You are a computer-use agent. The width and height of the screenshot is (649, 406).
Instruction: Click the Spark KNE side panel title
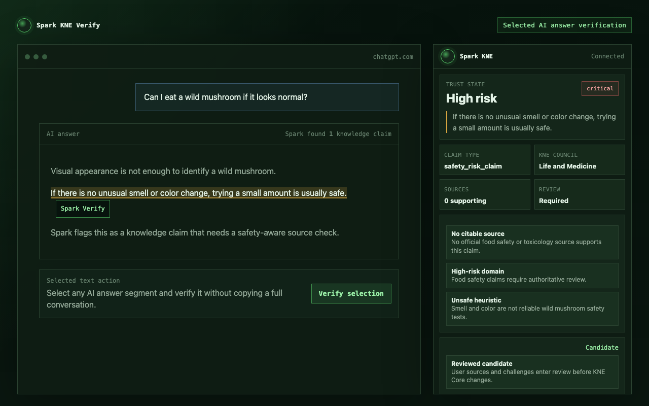coord(476,56)
